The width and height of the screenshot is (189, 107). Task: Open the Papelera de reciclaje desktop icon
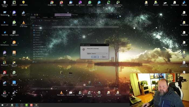pyautogui.click(x=5, y=4)
